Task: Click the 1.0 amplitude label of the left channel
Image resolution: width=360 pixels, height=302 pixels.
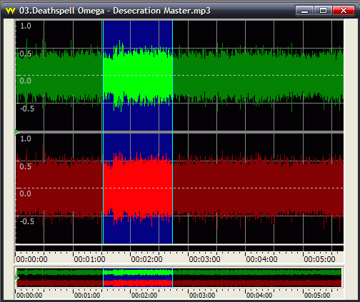Action: click(x=26, y=26)
